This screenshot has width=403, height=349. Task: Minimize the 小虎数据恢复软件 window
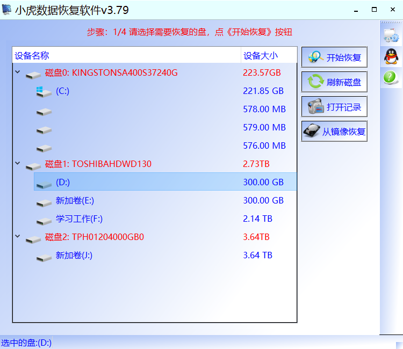coord(356,10)
